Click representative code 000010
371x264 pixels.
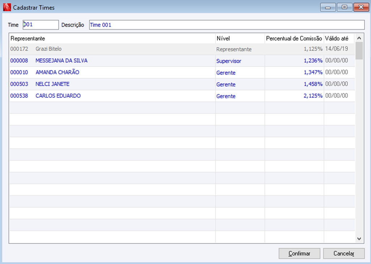(x=19, y=72)
